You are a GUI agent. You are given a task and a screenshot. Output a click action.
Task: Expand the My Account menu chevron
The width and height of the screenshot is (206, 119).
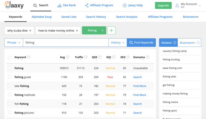(x=200, y=5)
